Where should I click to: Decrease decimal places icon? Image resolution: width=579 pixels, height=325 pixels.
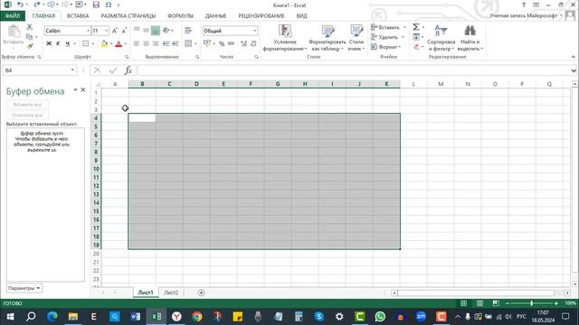pyautogui.click(x=253, y=43)
